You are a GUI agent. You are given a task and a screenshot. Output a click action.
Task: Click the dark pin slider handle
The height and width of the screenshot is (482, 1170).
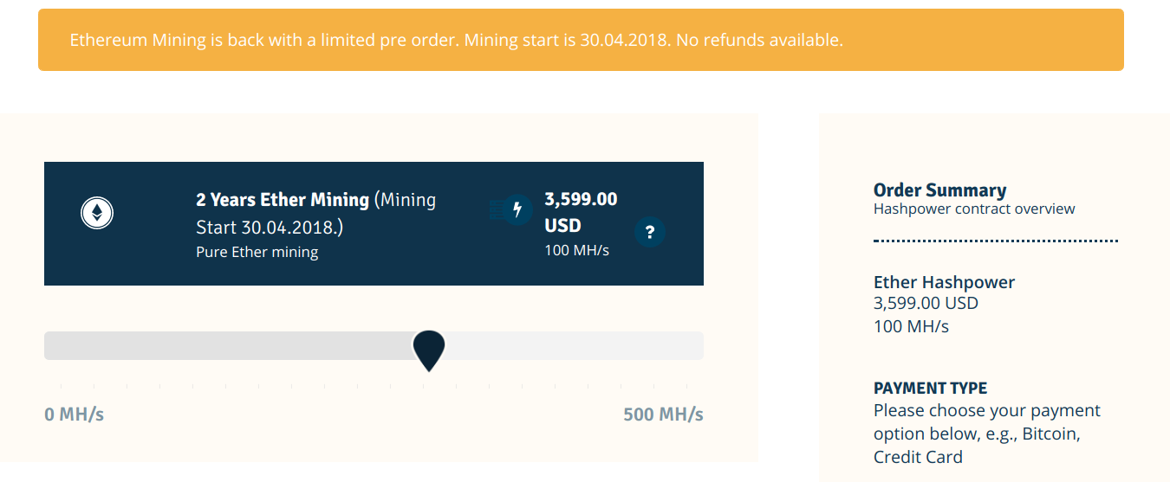click(x=428, y=349)
